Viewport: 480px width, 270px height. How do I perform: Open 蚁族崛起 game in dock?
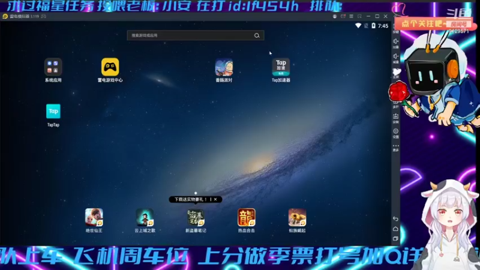tap(297, 217)
